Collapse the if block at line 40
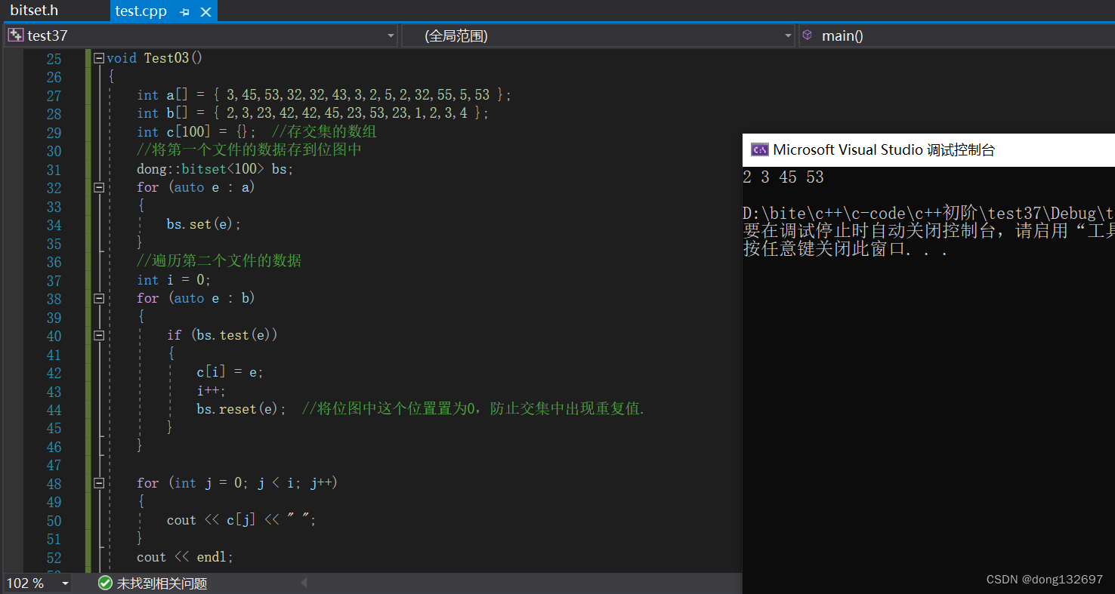 pyautogui.click(x=98, y=335)
